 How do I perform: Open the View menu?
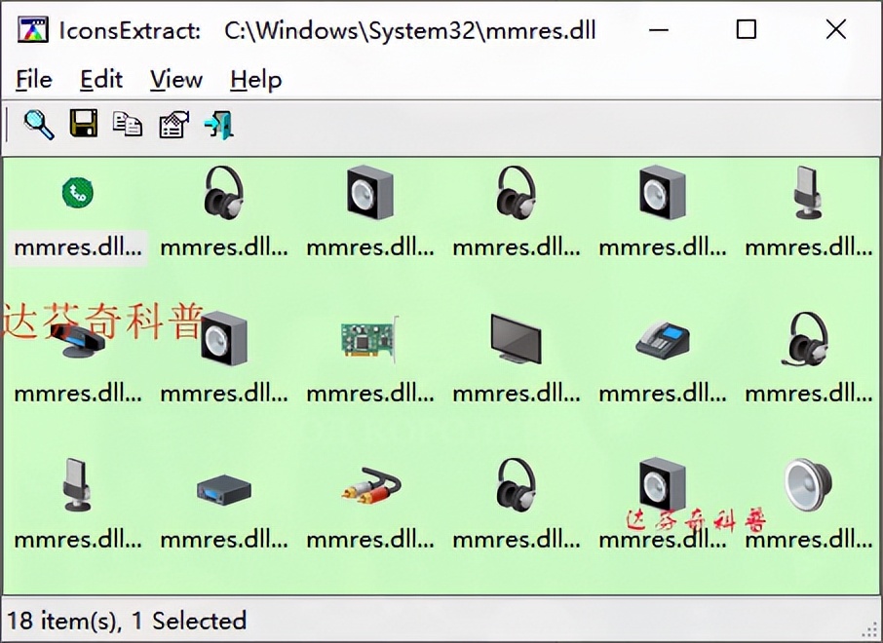pyautogui.click(x=174, y=80)
